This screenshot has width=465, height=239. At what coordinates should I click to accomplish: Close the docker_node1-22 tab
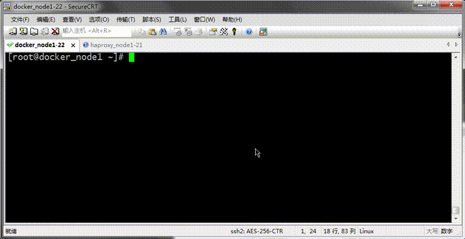[73, 45]
